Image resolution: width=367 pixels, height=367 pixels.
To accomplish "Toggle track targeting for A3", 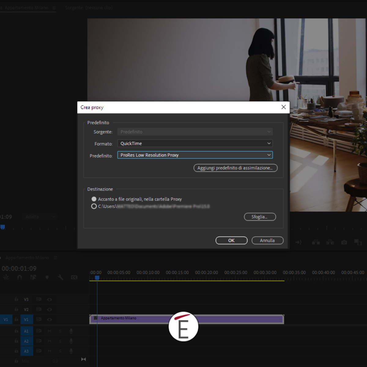I will point(27,351).
